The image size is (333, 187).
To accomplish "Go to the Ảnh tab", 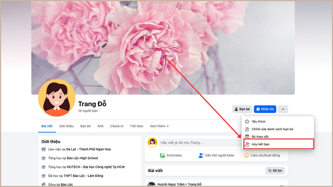I will click(x=100, y=126).
